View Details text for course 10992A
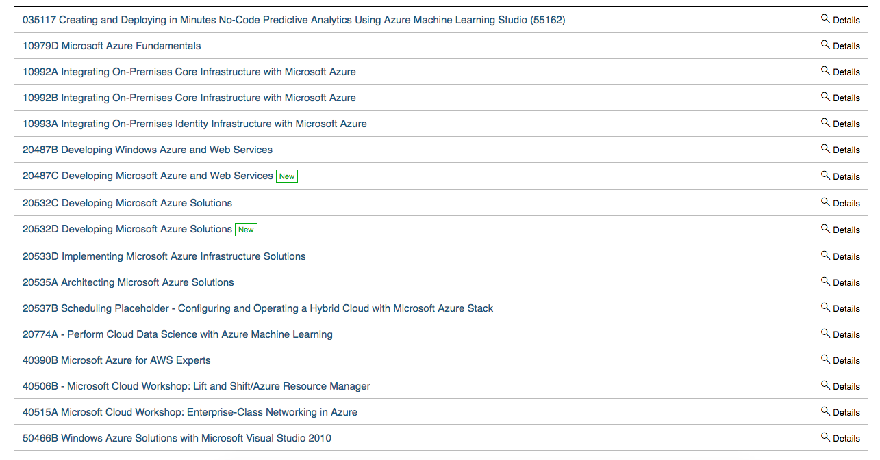Image resolution: width=880 pixels, height=460 pixels. pyautogui.click(x=846, y=72)
